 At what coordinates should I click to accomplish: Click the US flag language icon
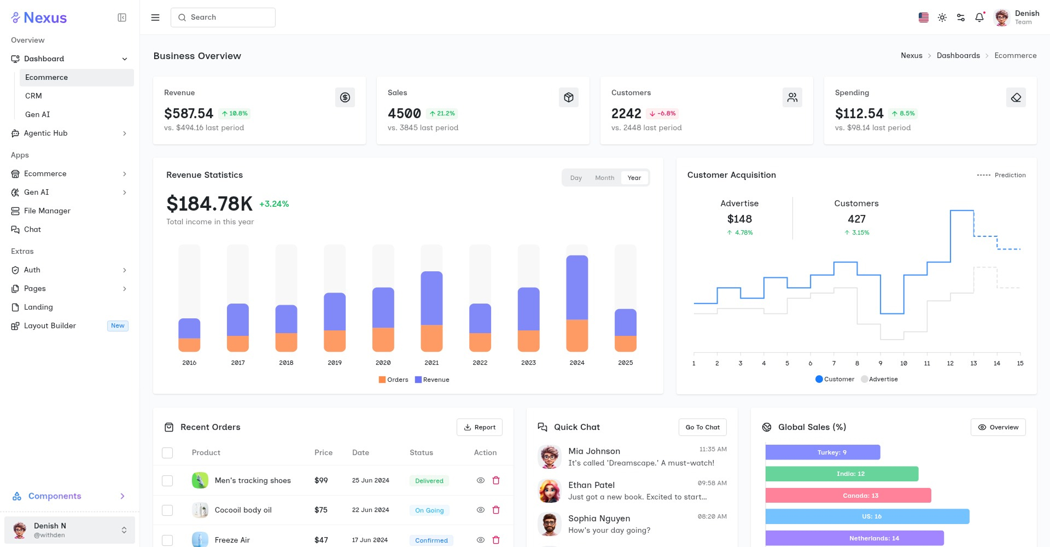tap(923, 18)
